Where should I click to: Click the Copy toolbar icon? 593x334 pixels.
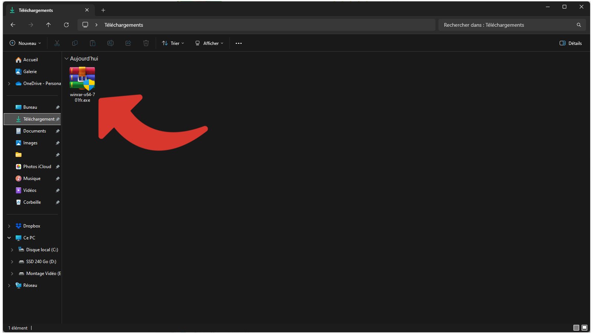[x=75, y=43]
